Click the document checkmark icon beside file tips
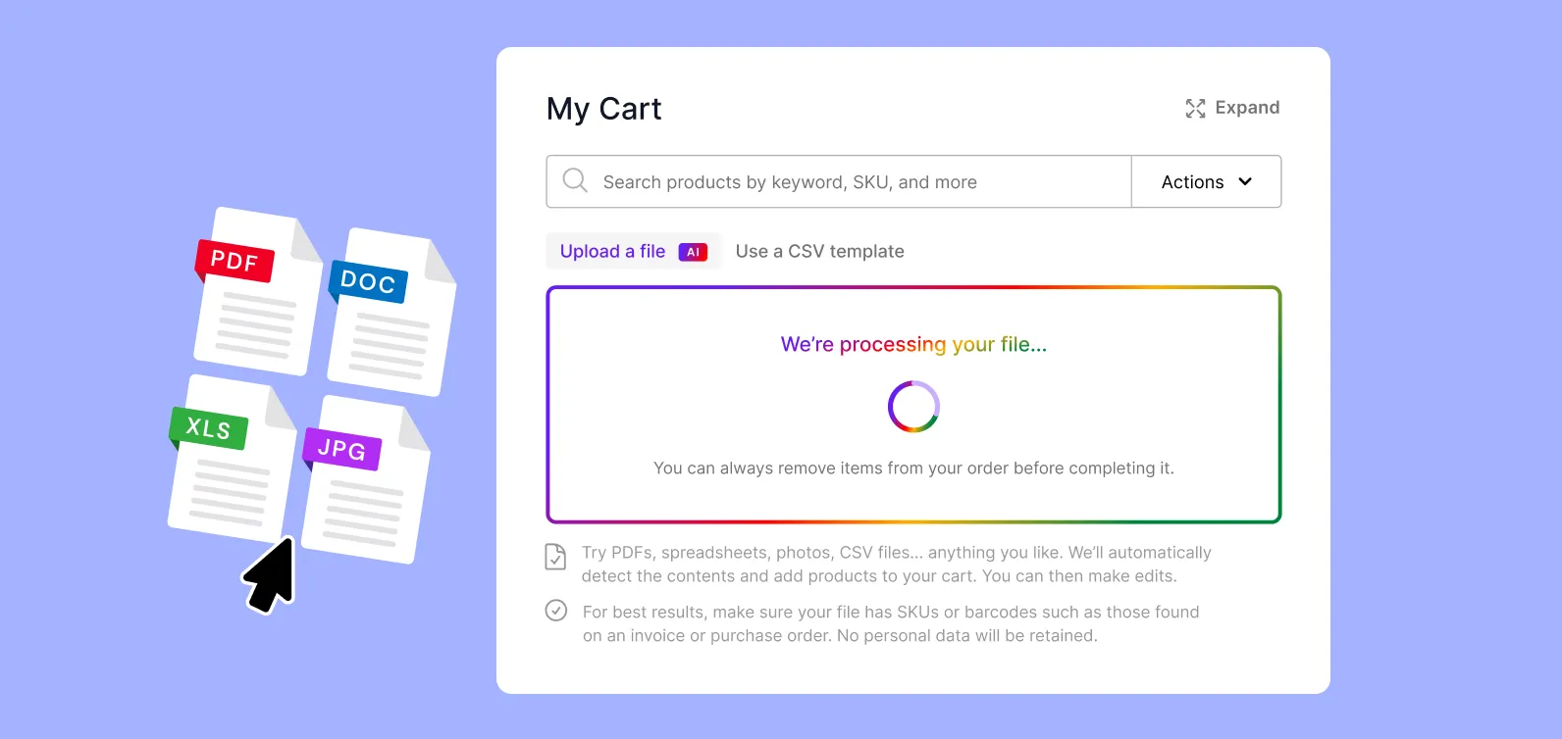The image size is (1562, 739). pyautogui.click(x=555, y=557)
